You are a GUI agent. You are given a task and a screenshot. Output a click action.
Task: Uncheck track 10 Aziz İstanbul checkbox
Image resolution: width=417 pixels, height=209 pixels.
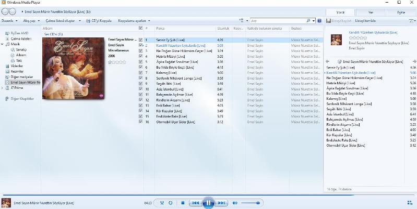coord(141,89)
